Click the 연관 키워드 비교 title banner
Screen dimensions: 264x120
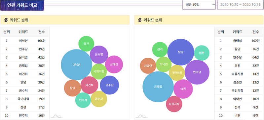(x=22, y=5)
